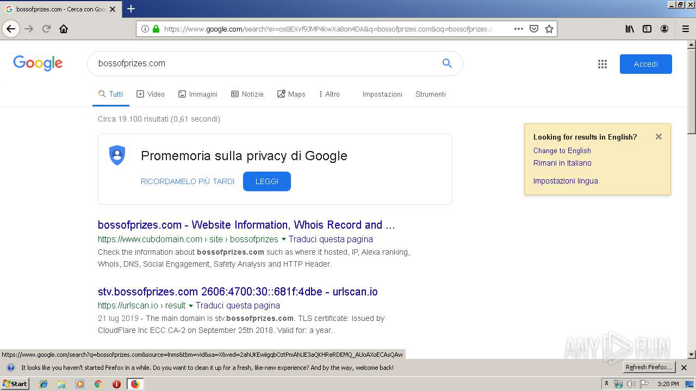Open the taskbar volume control
Image resolution: width=696 pixels, height=391 pixels.
631,384
